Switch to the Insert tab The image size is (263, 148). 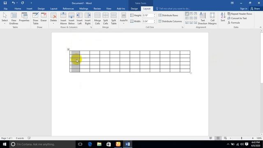[29, 9]
